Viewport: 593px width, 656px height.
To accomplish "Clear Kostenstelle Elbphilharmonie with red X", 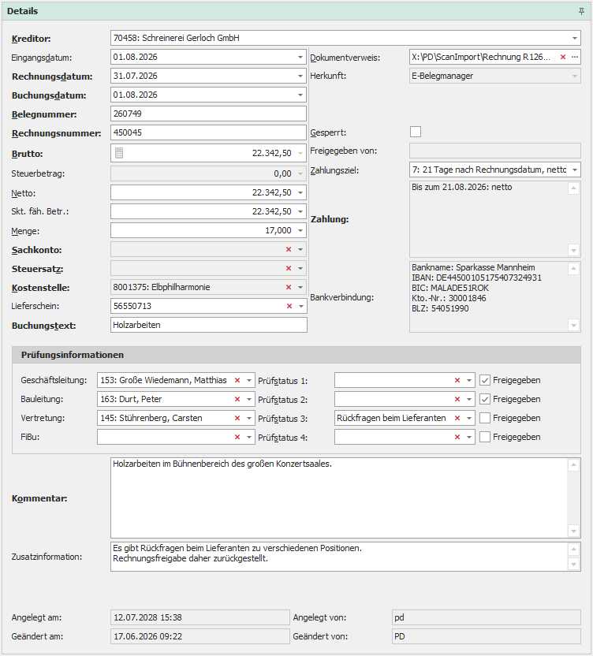I will coord(289,287).
